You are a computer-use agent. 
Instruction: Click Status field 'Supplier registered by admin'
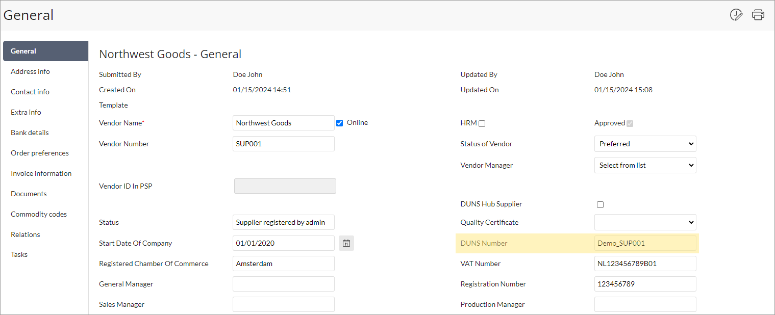284,222
